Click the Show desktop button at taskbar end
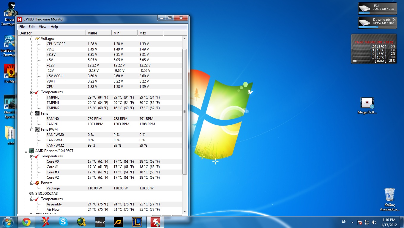The height and width of the screenshot is (228, 404). (x=402, y=222)
